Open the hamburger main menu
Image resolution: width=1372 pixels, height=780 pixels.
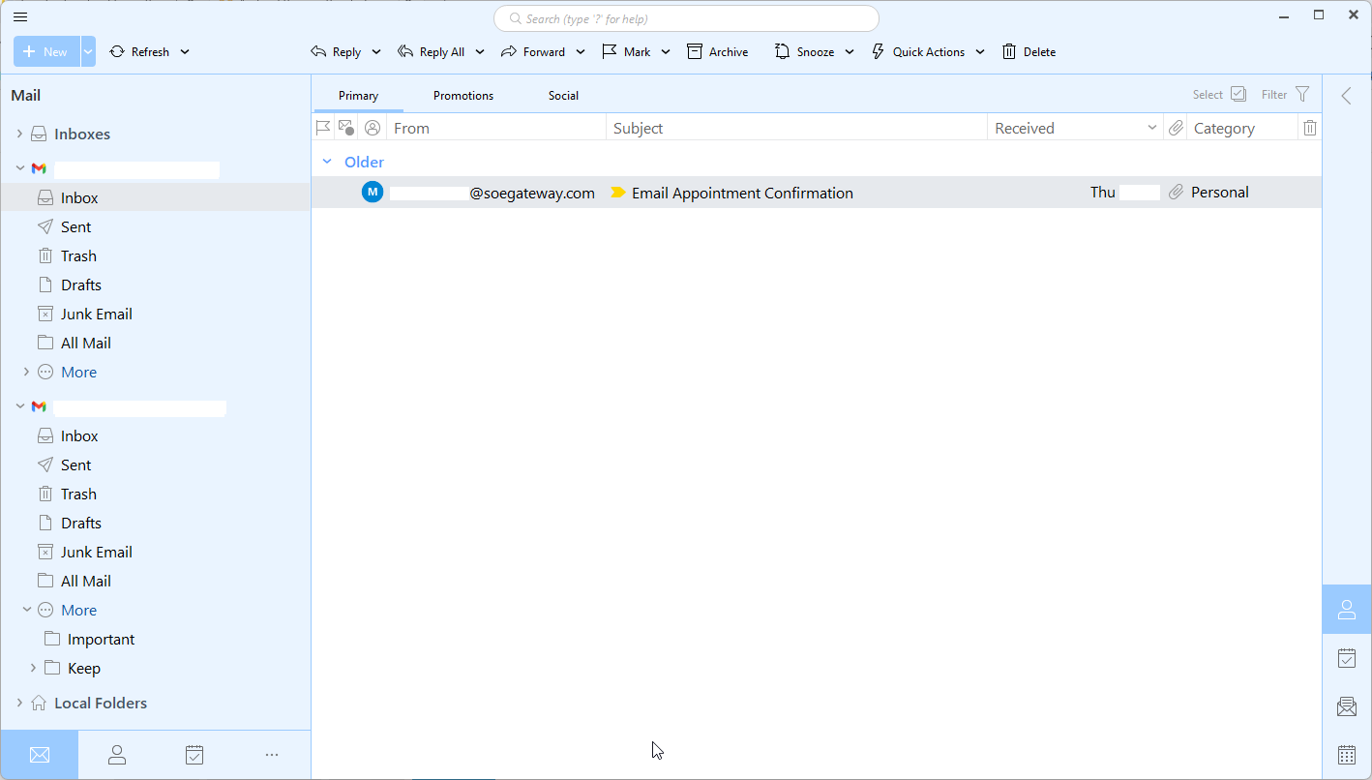[x=20, y=16]
